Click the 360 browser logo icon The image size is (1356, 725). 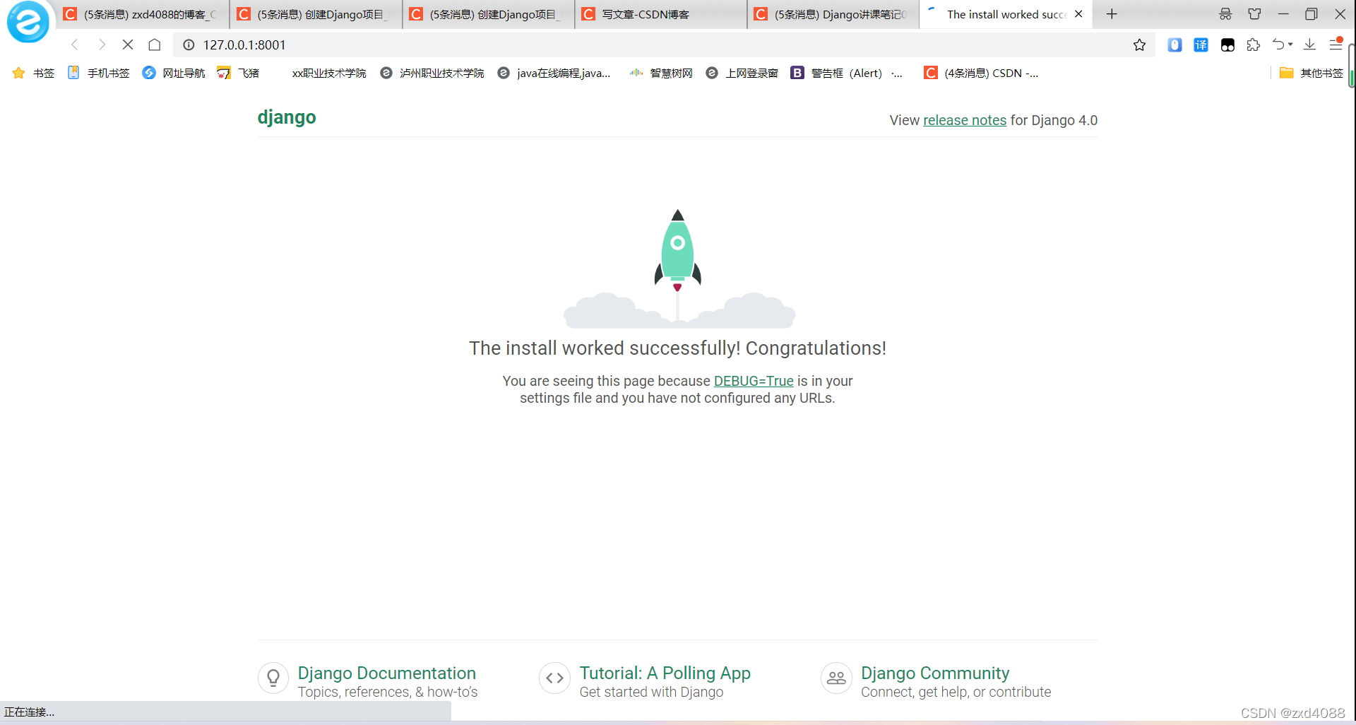pos(28,22)
